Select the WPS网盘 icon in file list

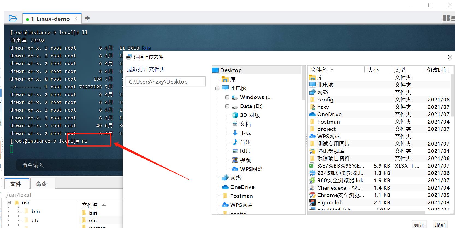[312, 136]
